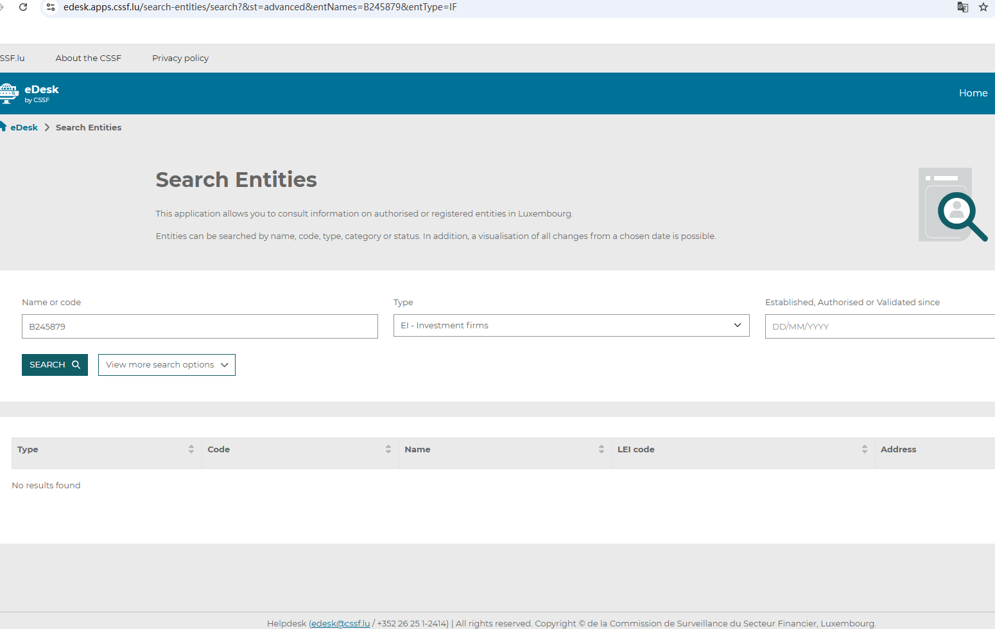Open the translate page icon
This screenshot has width=995, height=629.
(962, 7)
